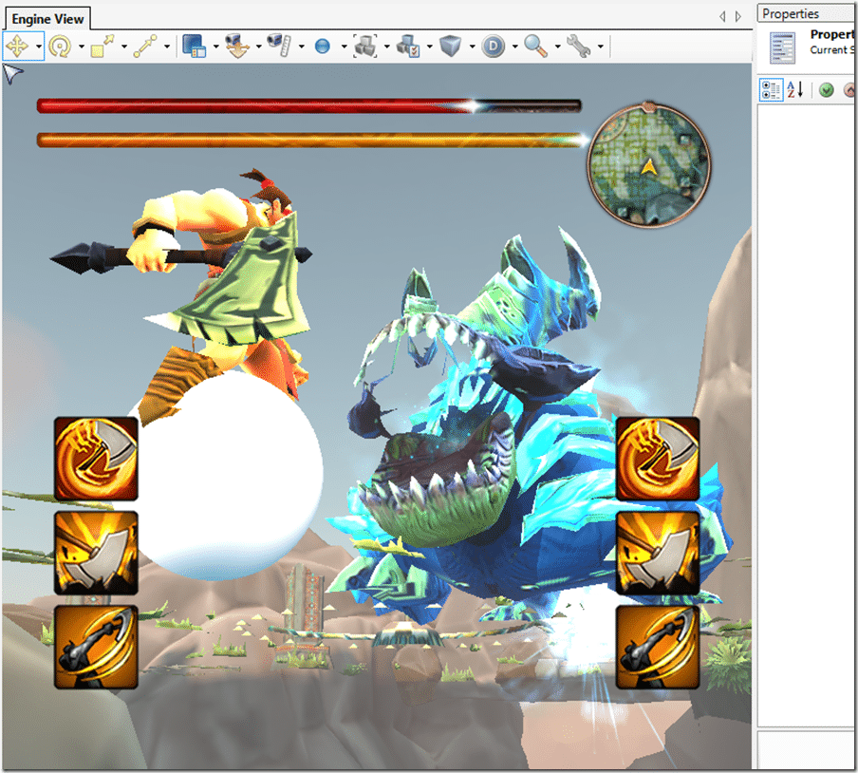Click the blue viewport layout icon
This screenshot has height=773, width=858.
[195, 46]
